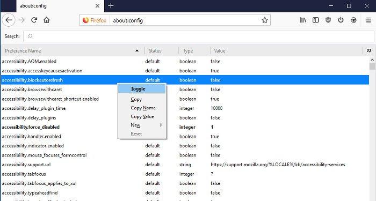The height and width of the screenshot is (201, 376).
Task: Open a new tab with the plus button
Action: pyautogui.click(x=111, y=5)
